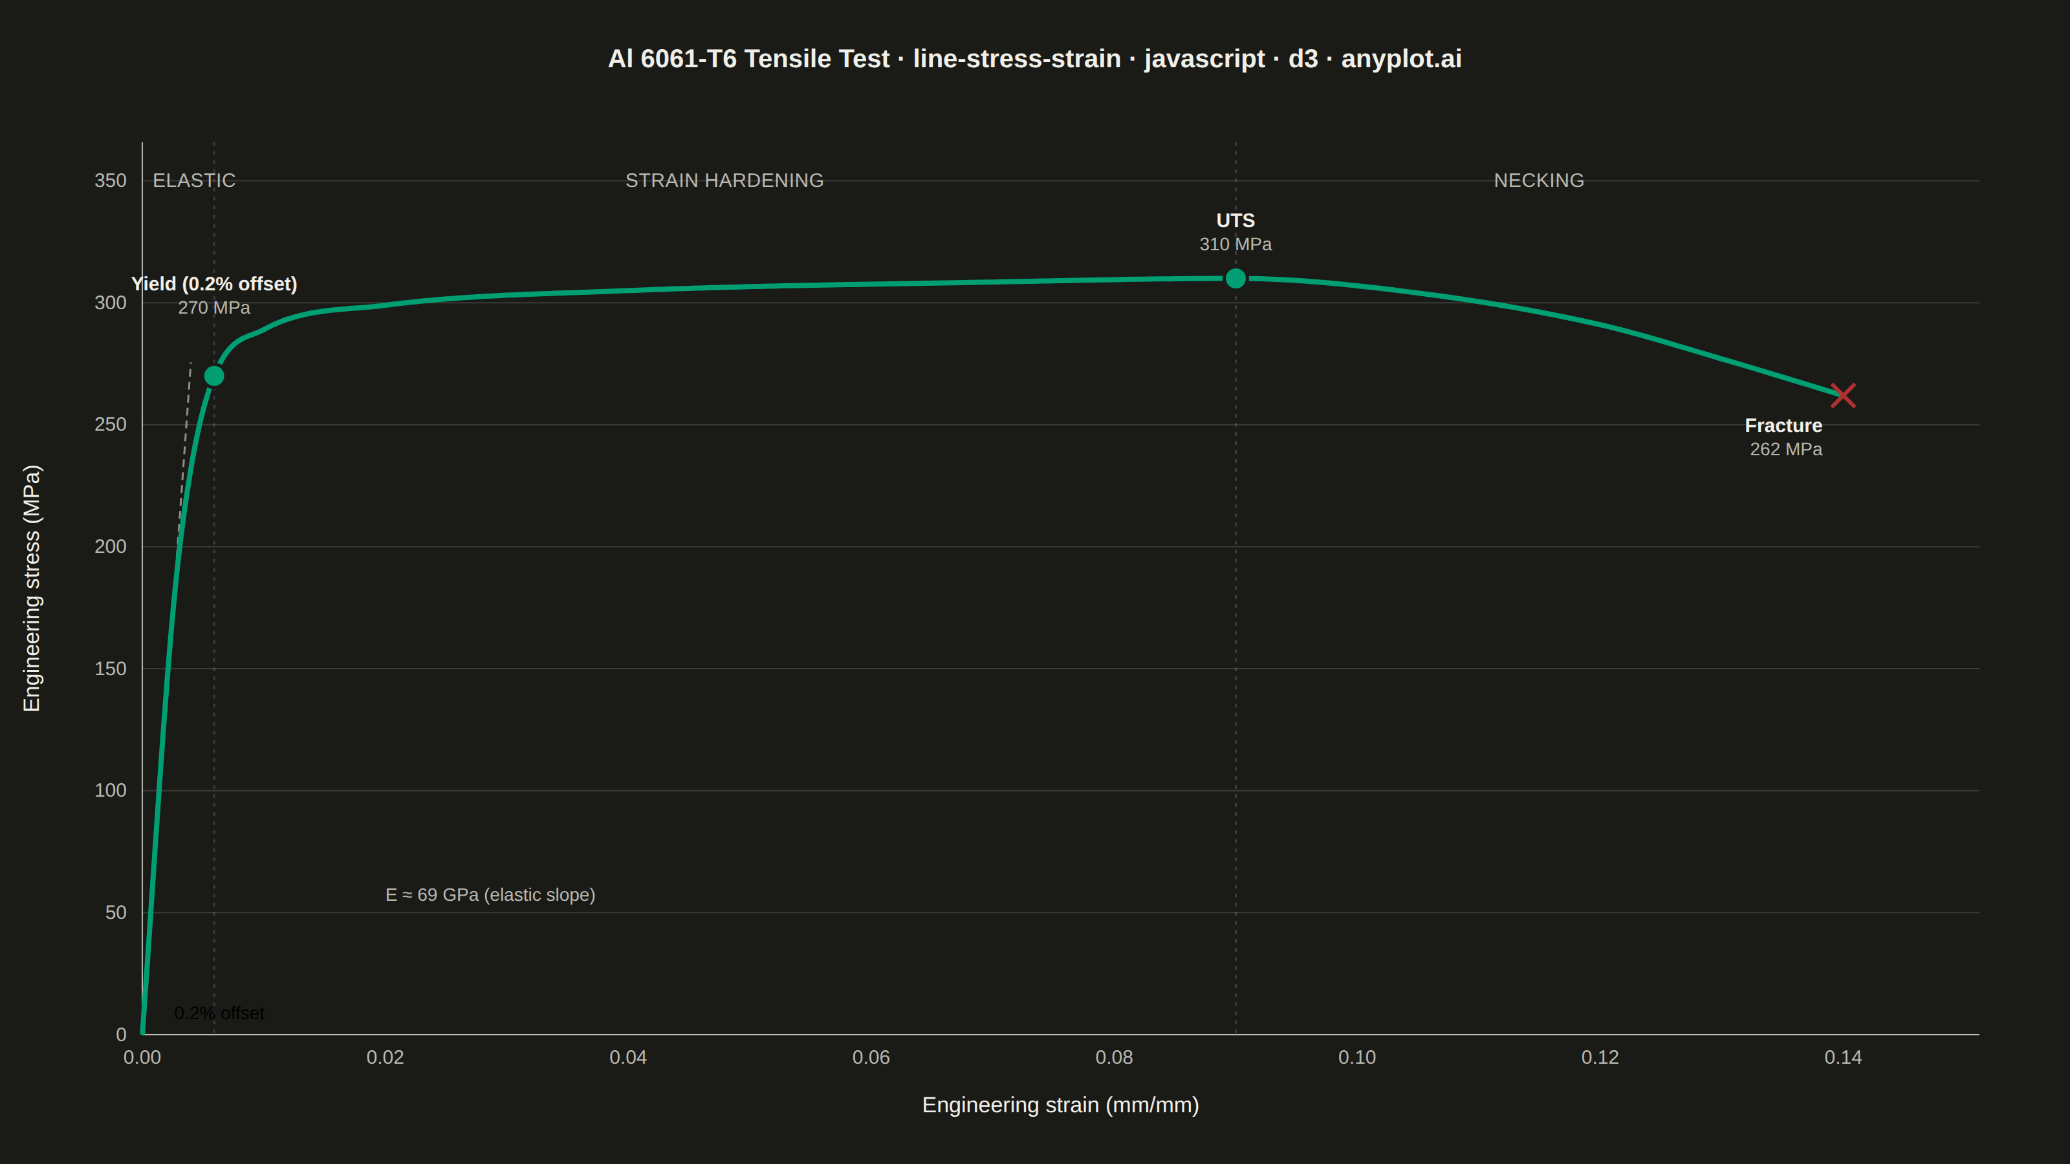Click the bold Fracture annotation label
The width and height of the screenshot is (2070, 1164).
(x=1783, y=426)
